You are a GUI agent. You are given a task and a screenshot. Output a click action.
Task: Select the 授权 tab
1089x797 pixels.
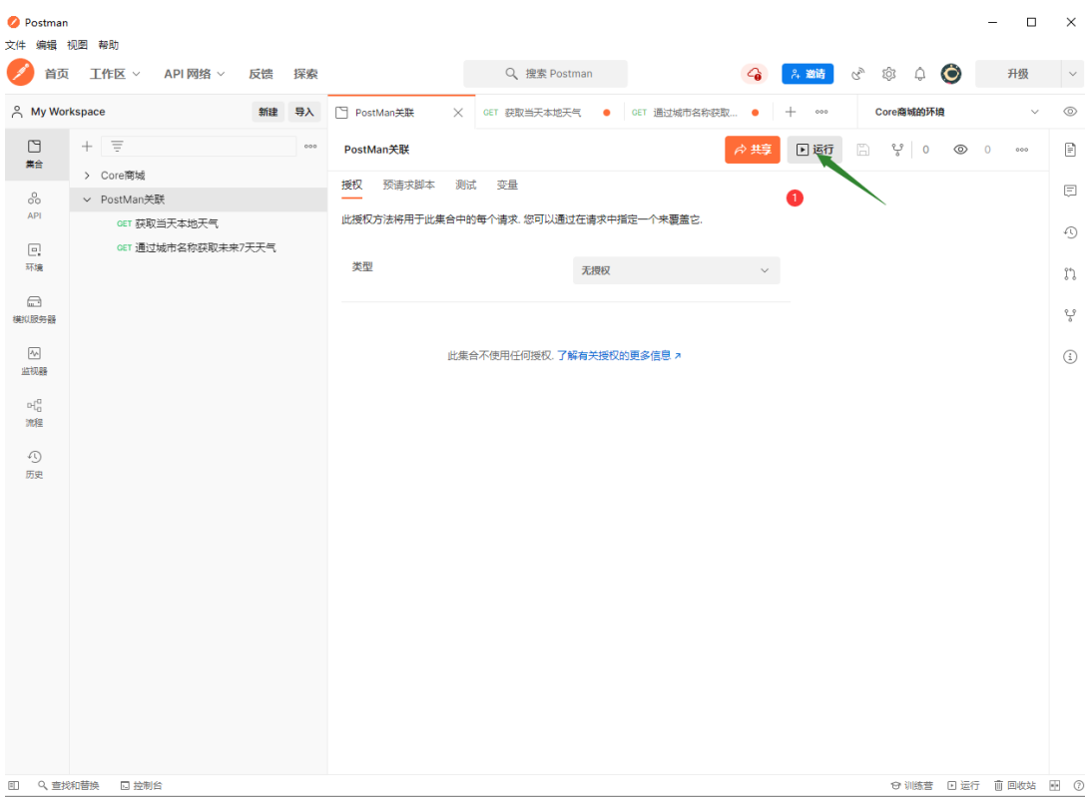(352, 186)
